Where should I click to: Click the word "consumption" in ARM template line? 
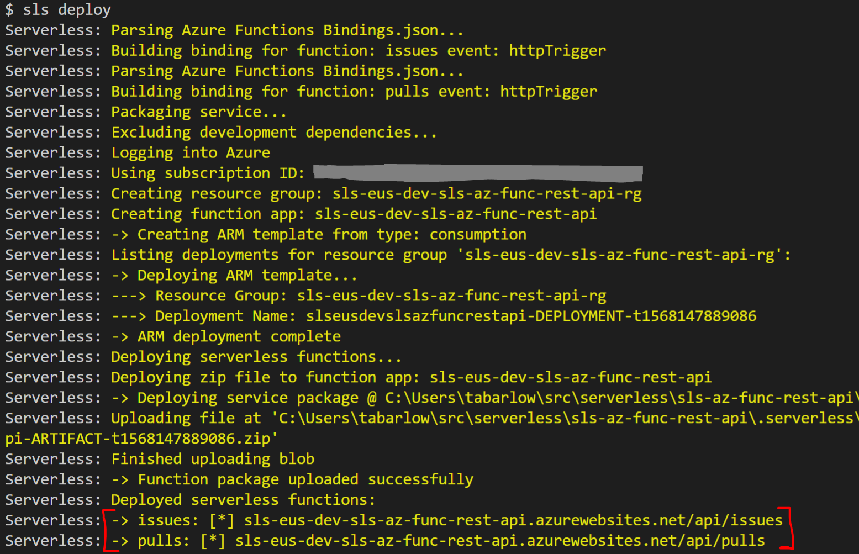[x=478, y=235]
